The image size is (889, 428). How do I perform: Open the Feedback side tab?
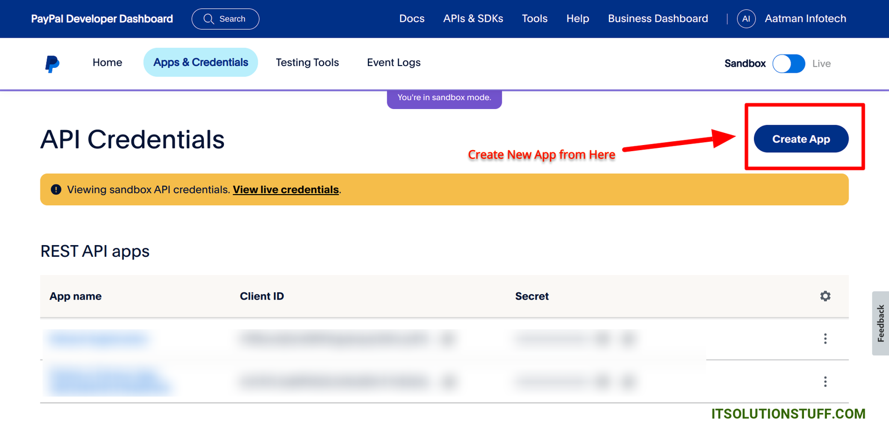click(x=880, y=324)
